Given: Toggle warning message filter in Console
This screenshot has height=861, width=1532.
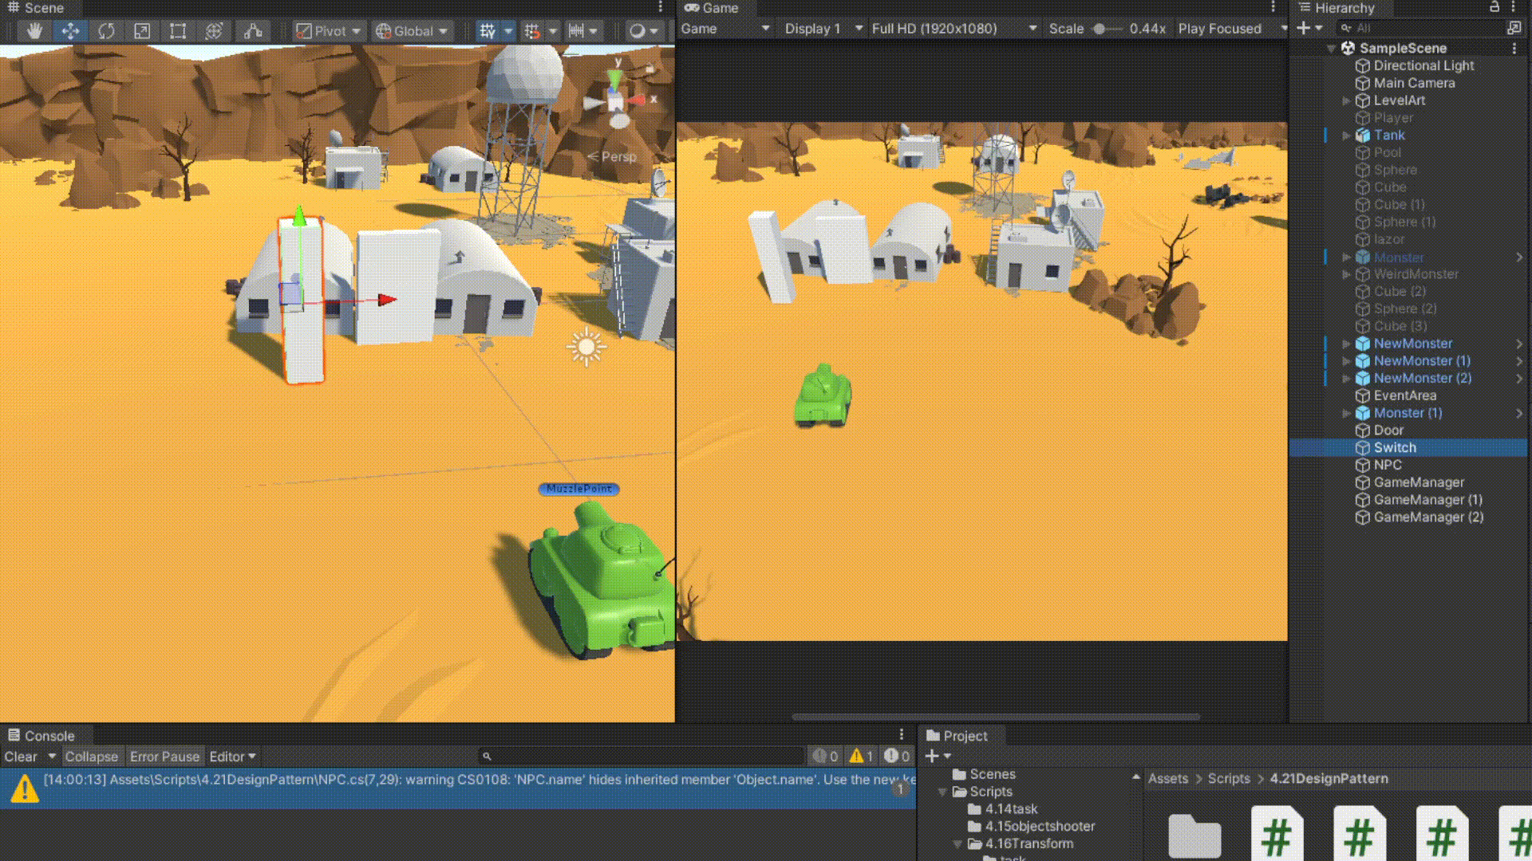Looking at the screenshot, I should click(861, 757).
